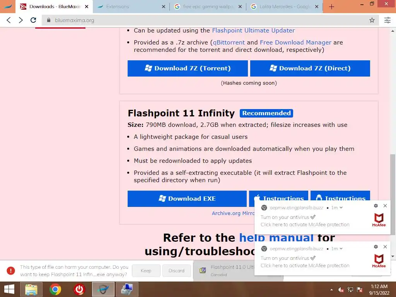
Task: Discard the flagged Flashpoint exe download
Action: pyautogui.click(x=176, y=271)
